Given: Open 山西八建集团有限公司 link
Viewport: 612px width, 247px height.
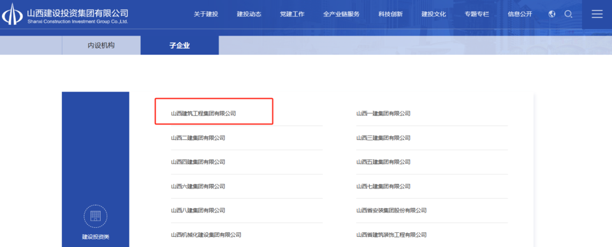Looking at the screenshot, I should tap(198, 210).
